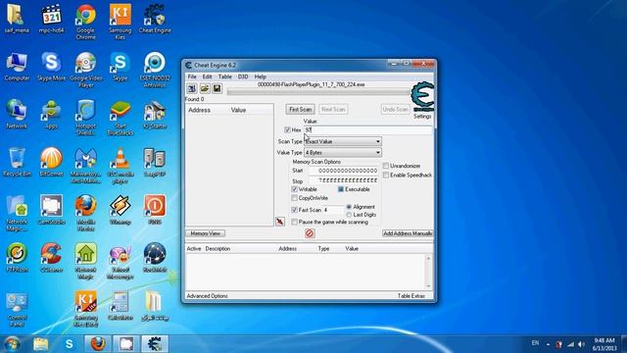Toggle the Executable checkbox
The image size is (627, 353).
tap(341, 189)
